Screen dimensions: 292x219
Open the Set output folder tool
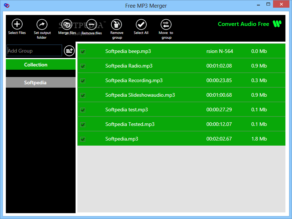coord(42,24)
